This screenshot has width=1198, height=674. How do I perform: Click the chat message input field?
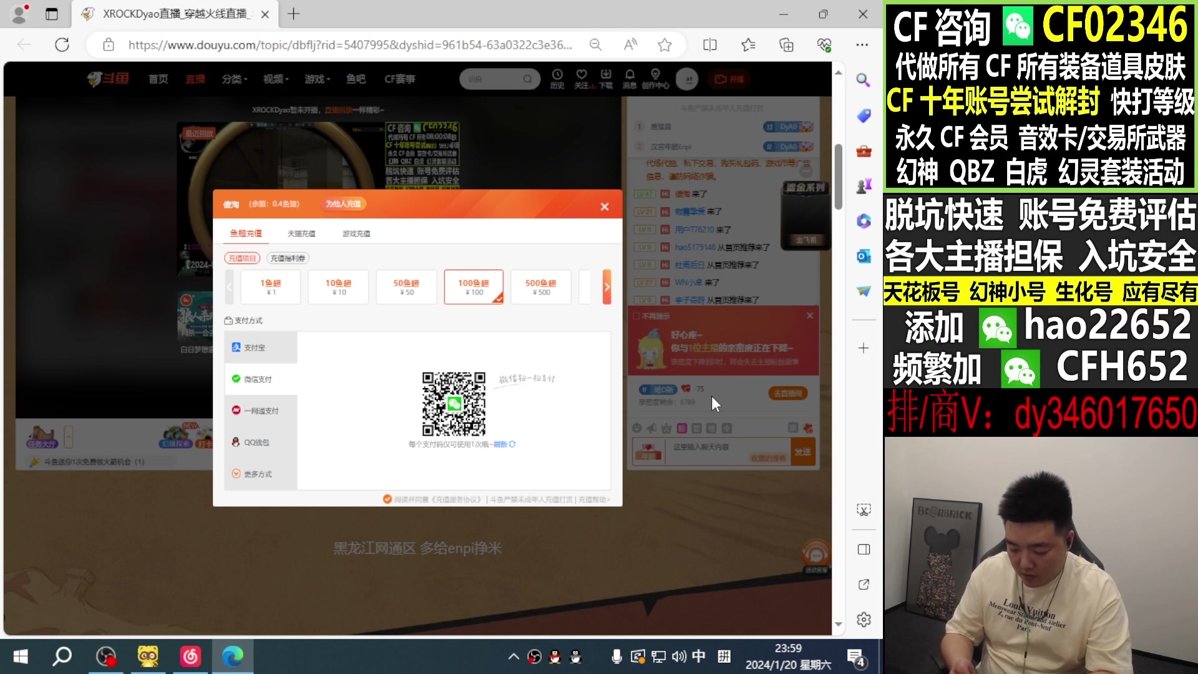(727, 452)
